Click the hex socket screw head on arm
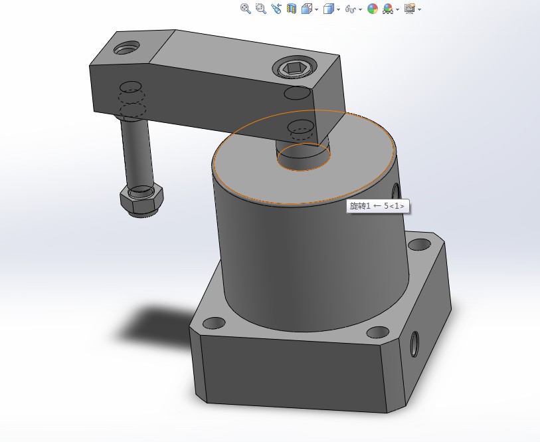 (294, 68)
